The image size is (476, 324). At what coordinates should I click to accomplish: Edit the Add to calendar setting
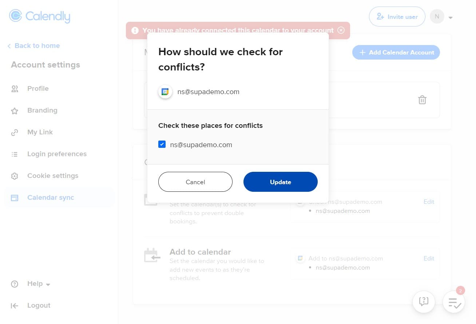coord(429,259)
